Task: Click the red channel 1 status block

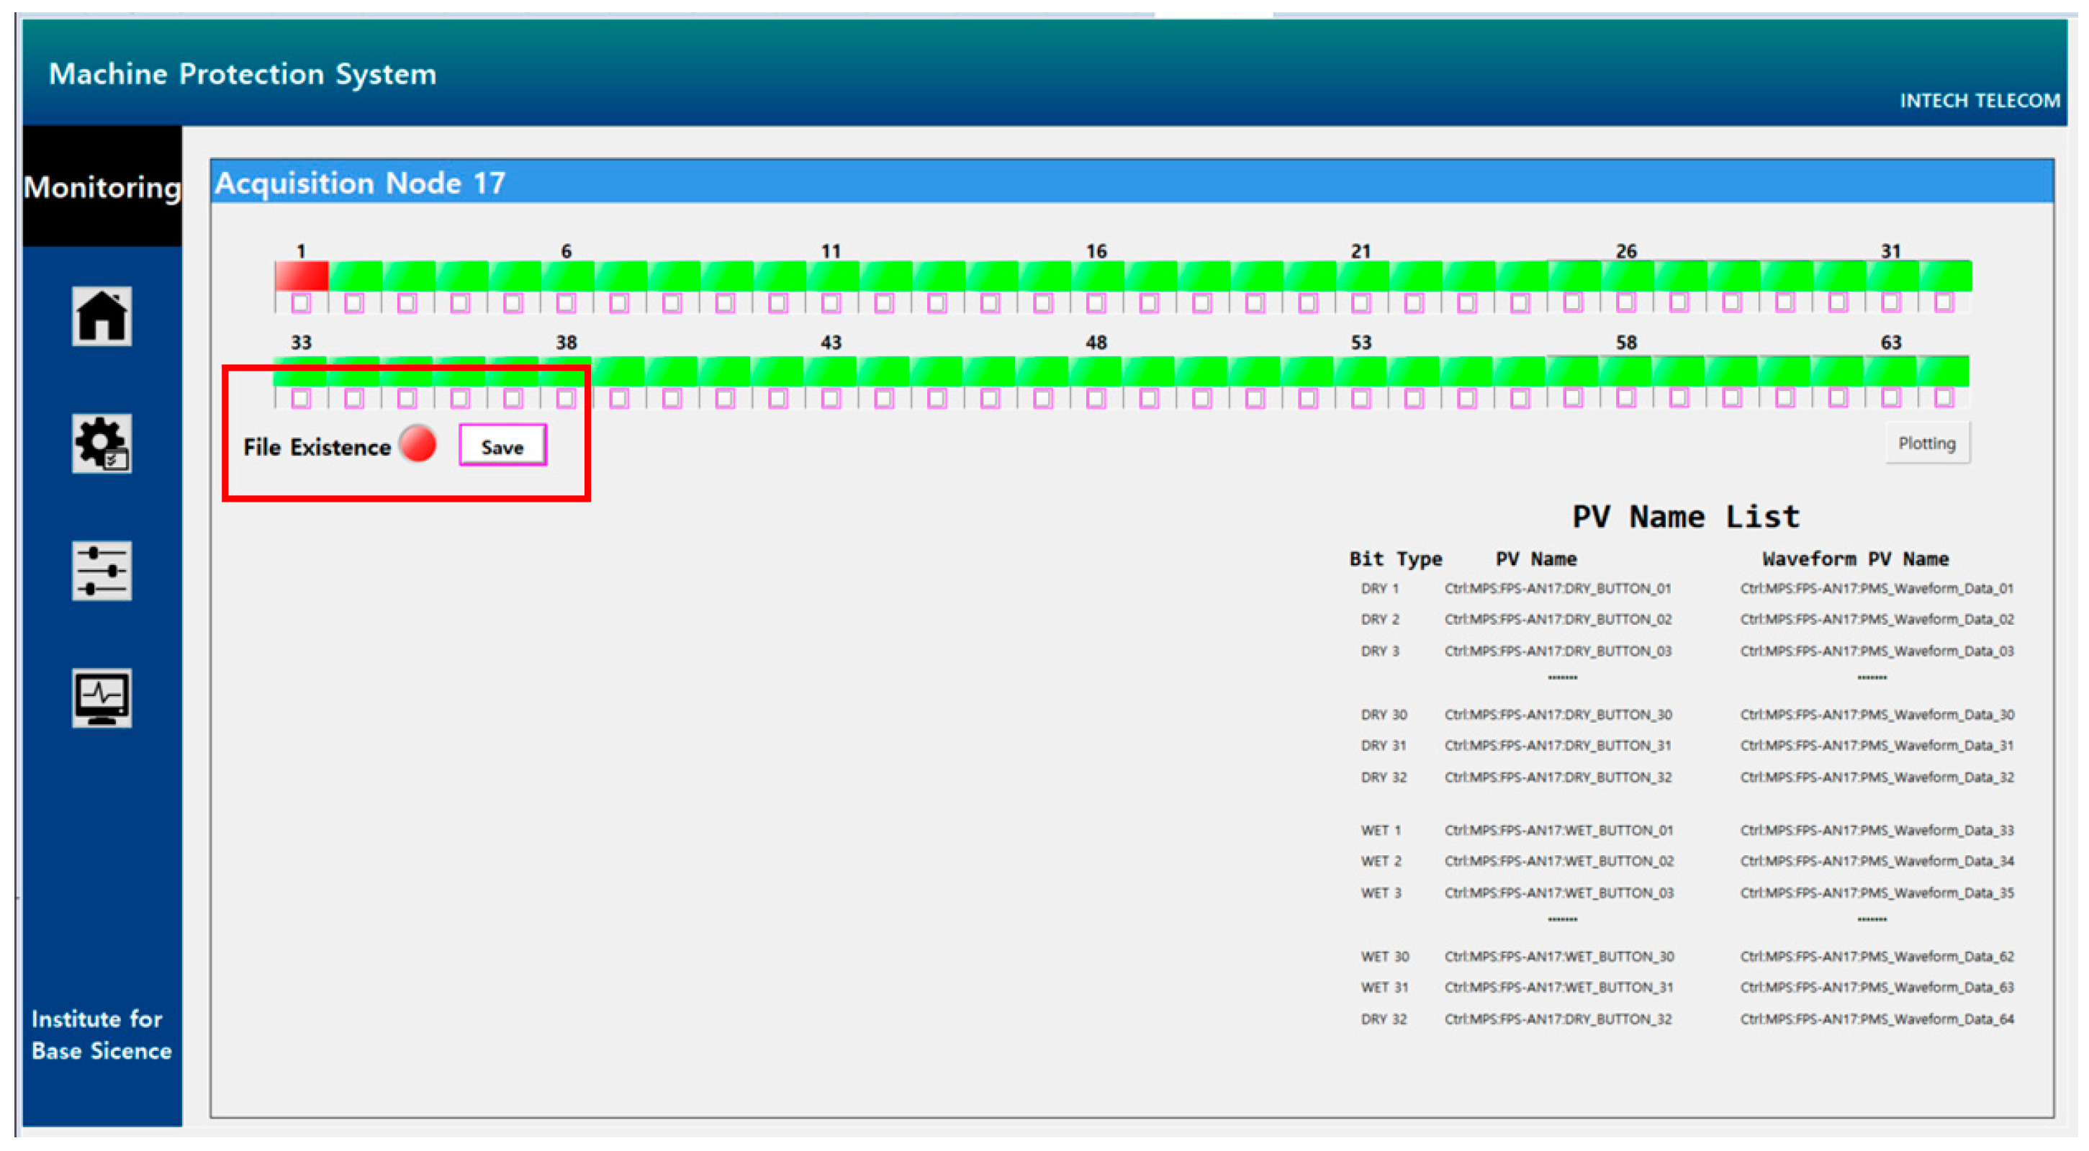Action: click(x=301, y=276)
